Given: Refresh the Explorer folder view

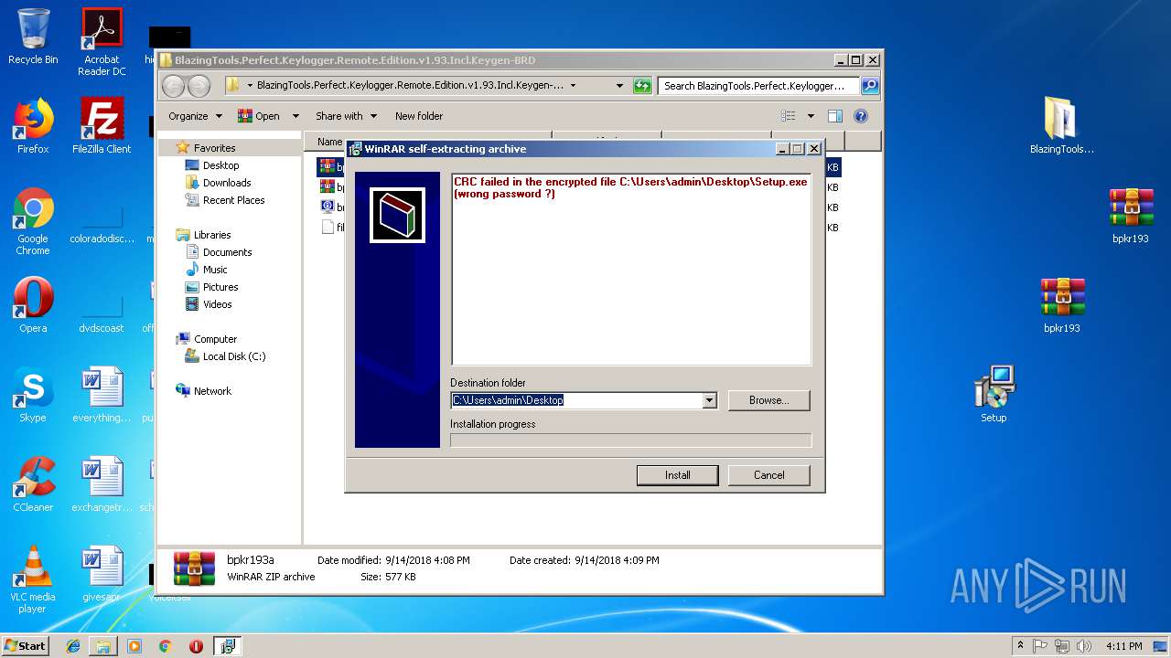Looking at the screenshot, I should [642, 85].
